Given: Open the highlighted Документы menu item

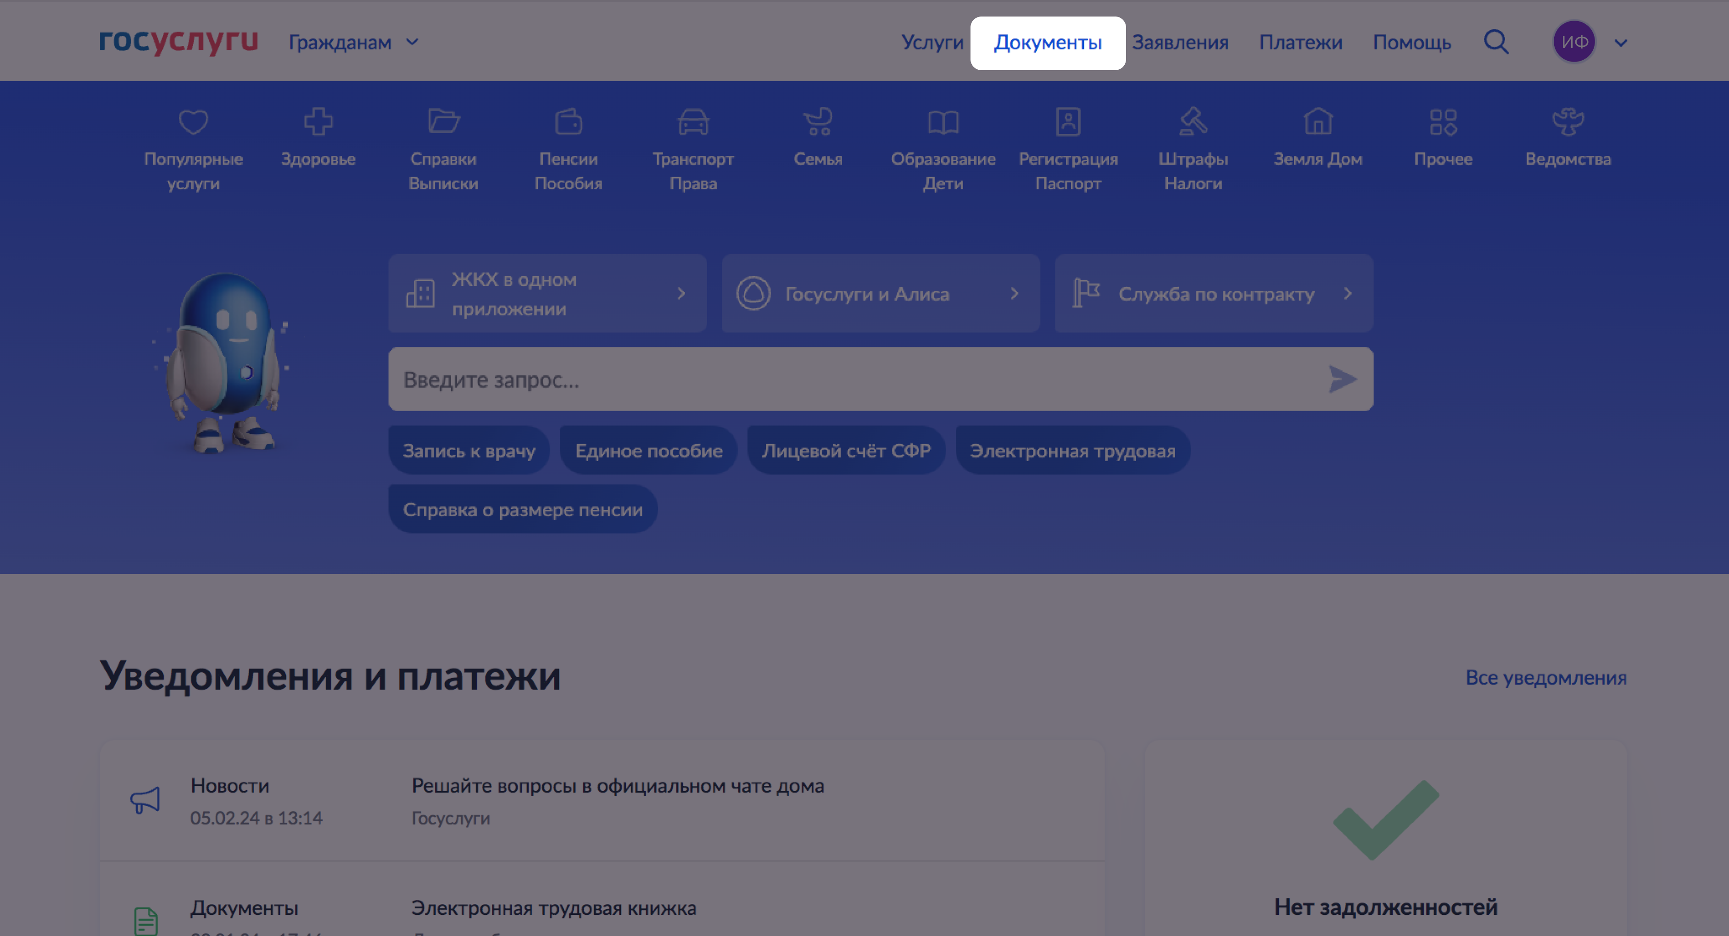Looking at the screenshot, I should [x=1048, y=43].
